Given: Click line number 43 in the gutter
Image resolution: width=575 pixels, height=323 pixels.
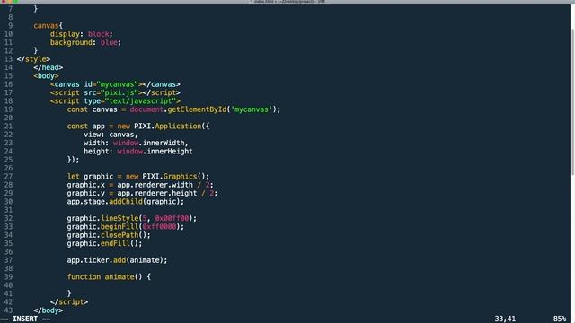Looking at the screenshot, I should click(x=8, y=310).
